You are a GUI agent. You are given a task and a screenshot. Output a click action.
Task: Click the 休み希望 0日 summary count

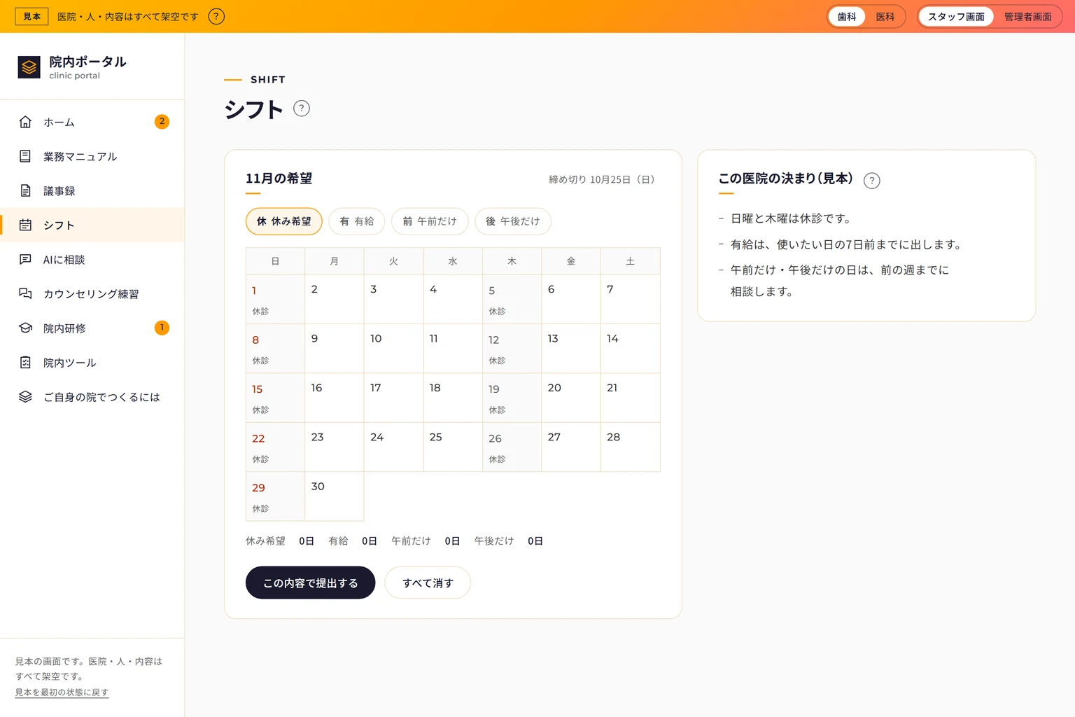pos(280,541)
